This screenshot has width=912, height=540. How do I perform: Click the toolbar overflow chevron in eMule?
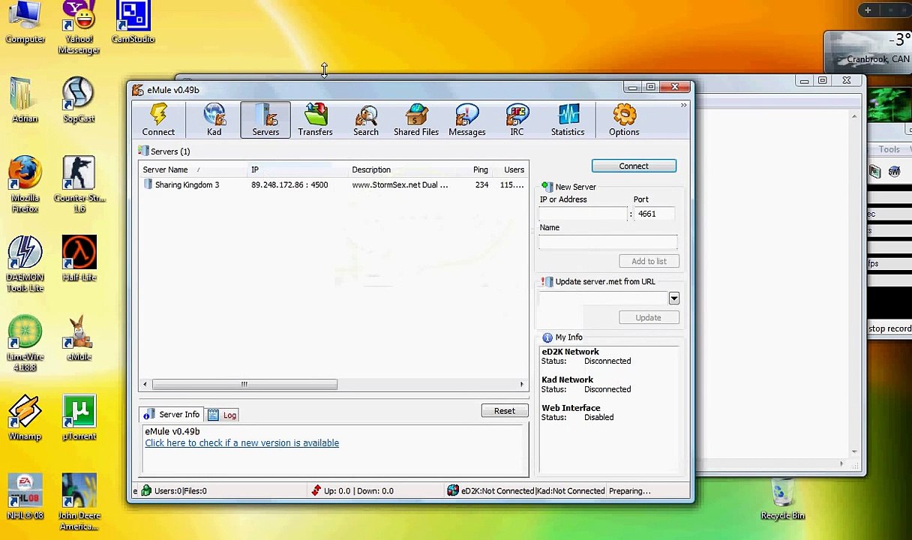[683, 106]
